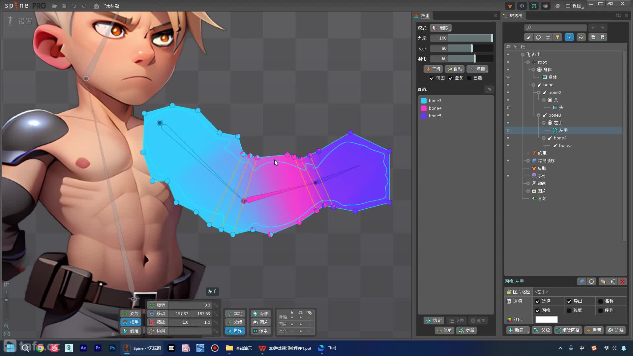Open the 层级树 tree tab
The height and width of the screenshot is (356, 633).
(x=513, y=15)
